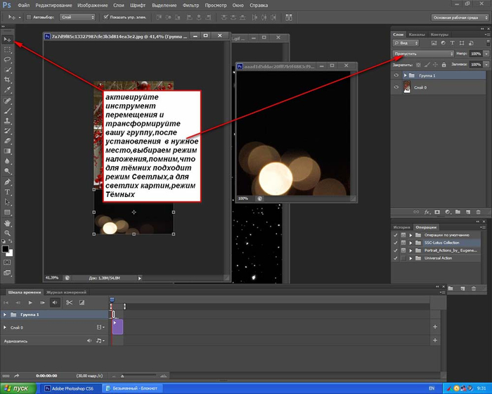
Task: Select the Pen tool
Action: click(7, 182)
